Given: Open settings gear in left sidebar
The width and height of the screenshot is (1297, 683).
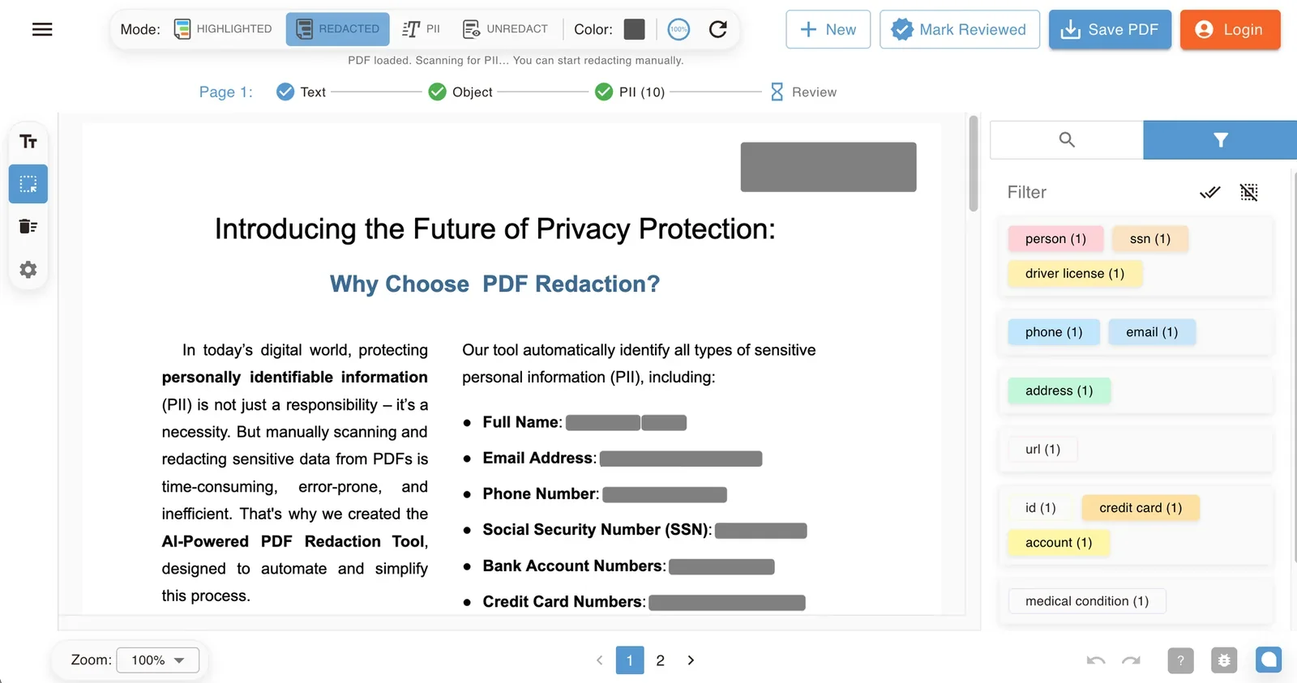Looking at the screenshot, I should pos(28,269).
